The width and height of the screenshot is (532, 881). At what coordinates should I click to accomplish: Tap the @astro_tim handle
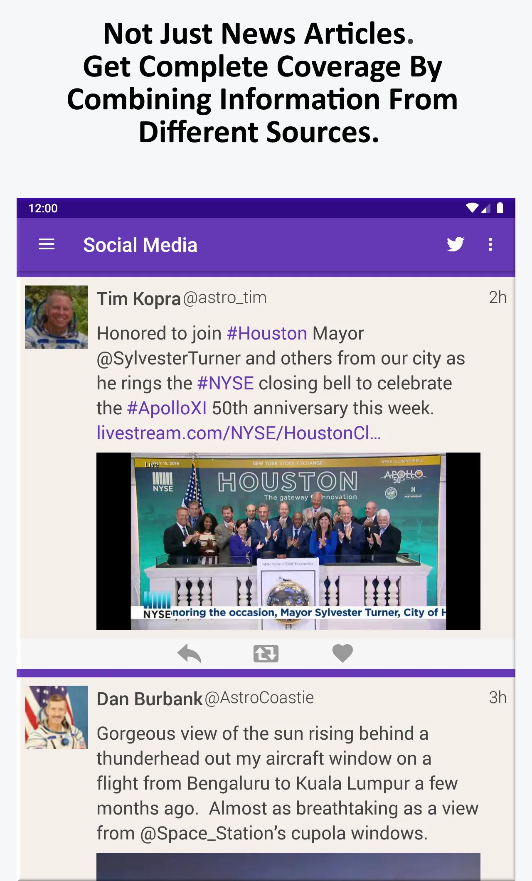225,298
